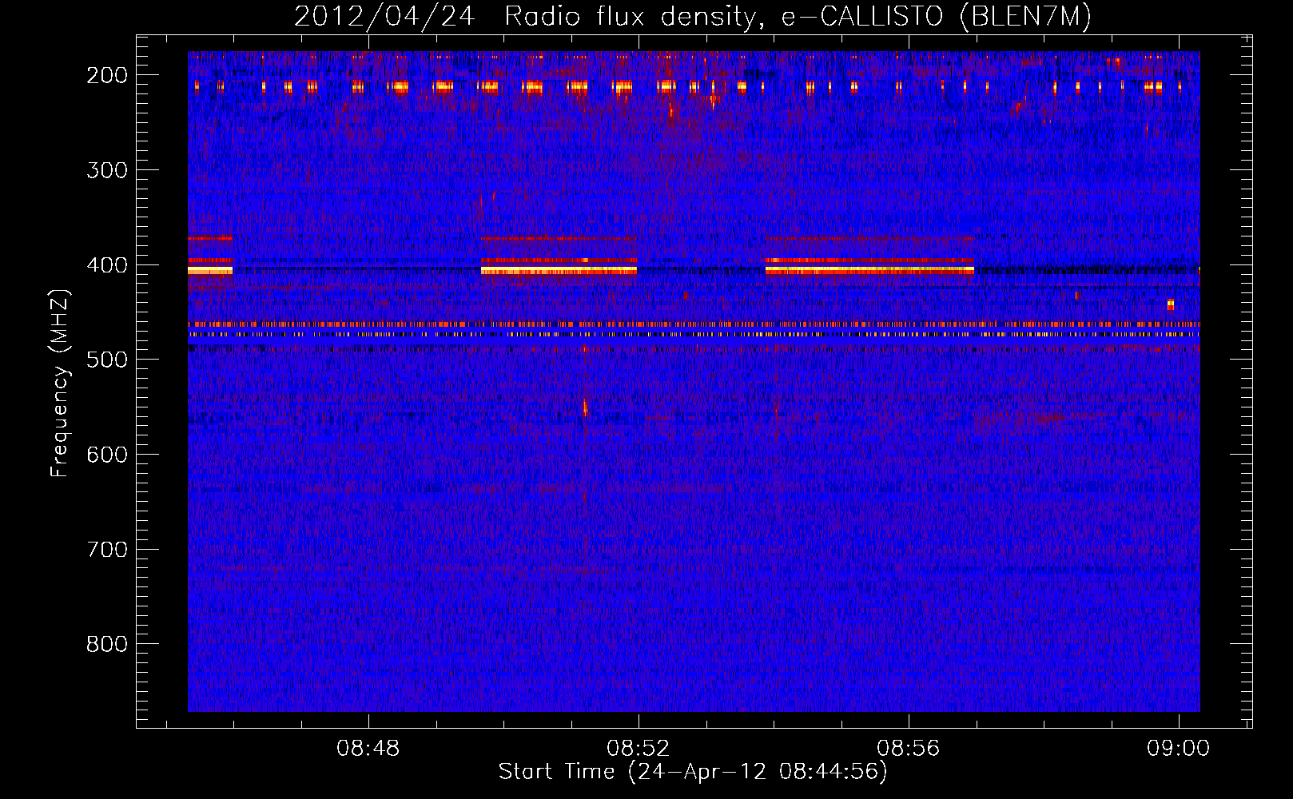The width and height of the screenshot is (1293, 799).
Task: Click the bright burst spot near 550 MHz
Action: [585, 408]
